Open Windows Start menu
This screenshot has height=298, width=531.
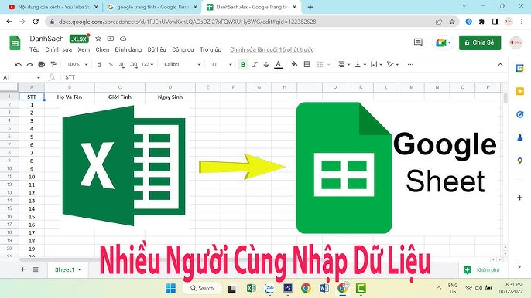pyautogui.click(x=170, y=288)
